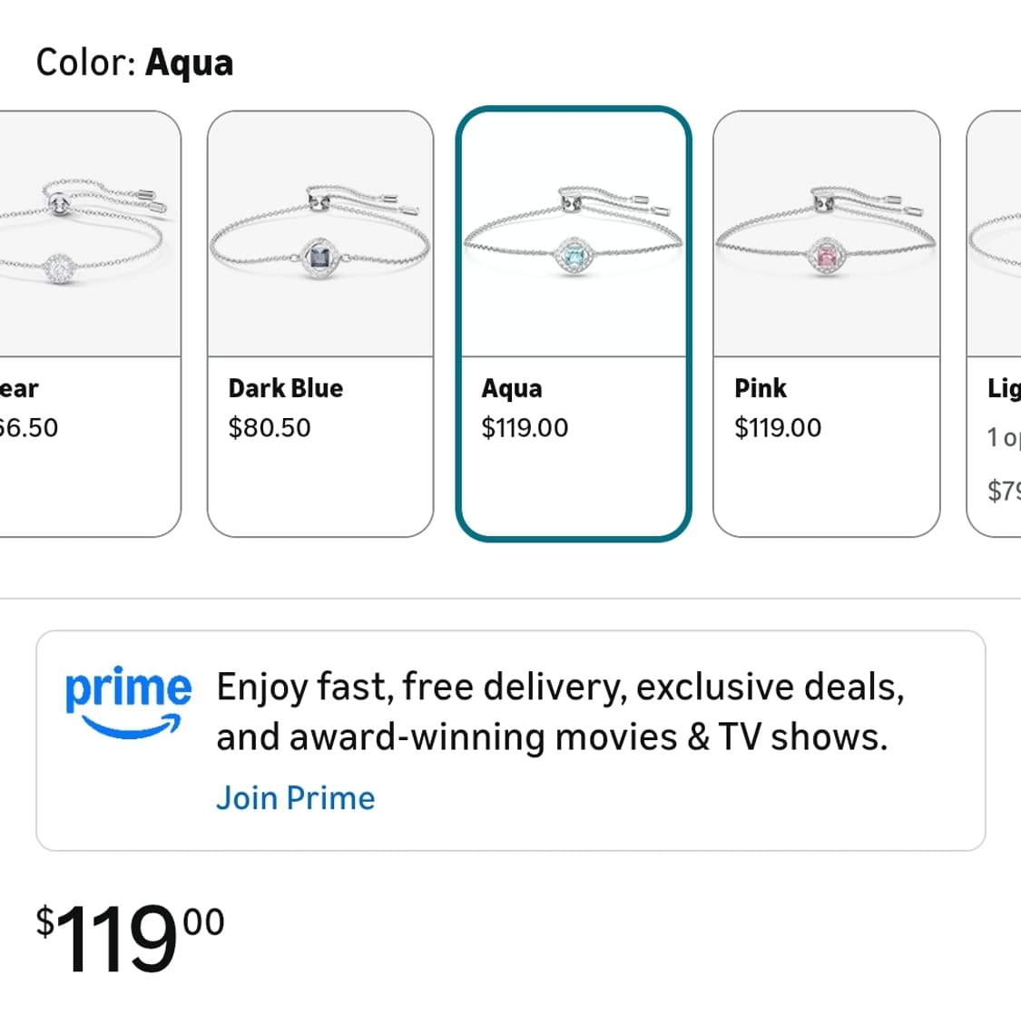Click the $119.00 price under Aqua
The height and width of the screenshot is (1024, 1021).
[x=525, y=427]
